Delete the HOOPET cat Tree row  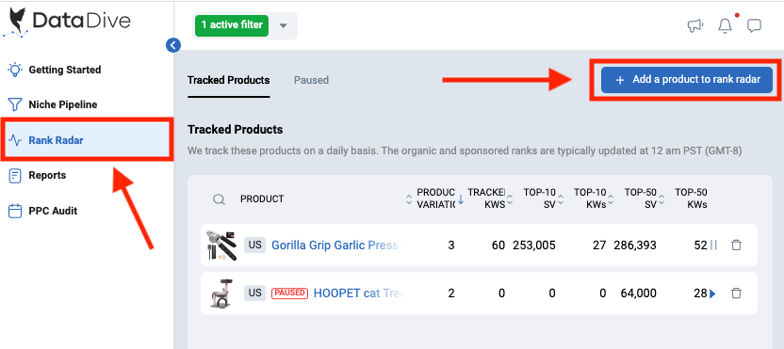(x=736, y=293)
